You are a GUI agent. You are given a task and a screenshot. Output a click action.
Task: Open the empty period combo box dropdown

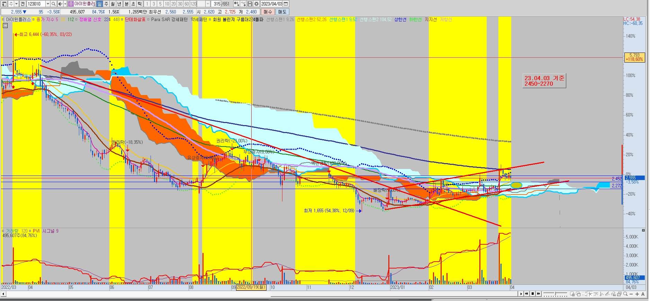[x=208, y=4]
